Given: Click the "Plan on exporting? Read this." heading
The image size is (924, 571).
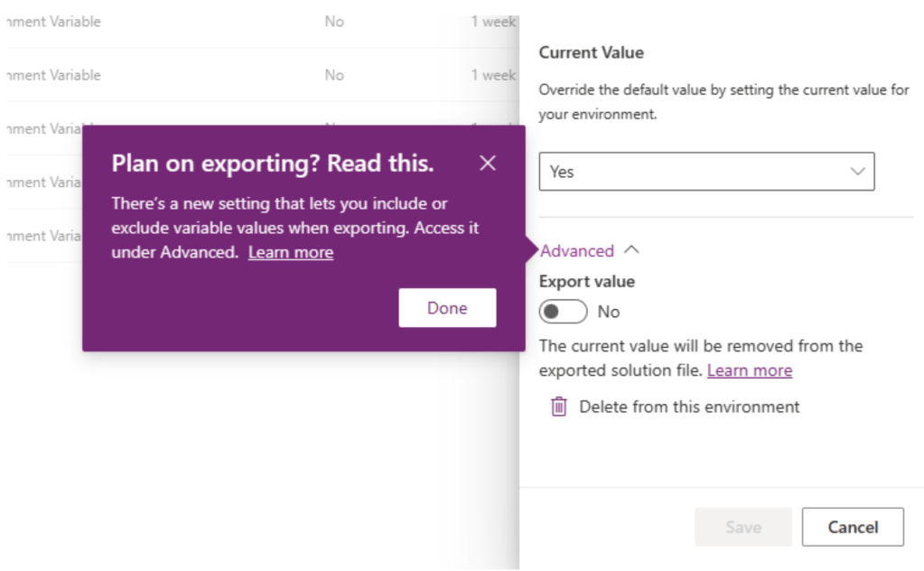Looking at the screenshot, I should click(x=272, y=164).
